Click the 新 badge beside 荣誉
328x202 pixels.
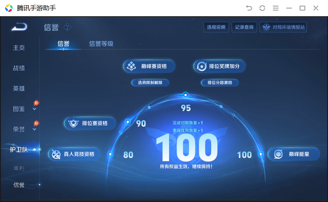[x=36, y=123]
